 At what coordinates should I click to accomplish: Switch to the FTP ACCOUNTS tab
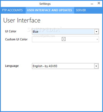[13, 10]
